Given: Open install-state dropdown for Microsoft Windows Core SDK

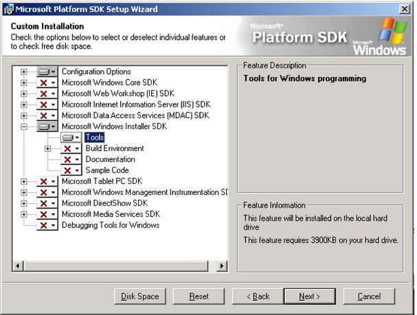Looking at the screenshot, I should (x=47, y=82).
